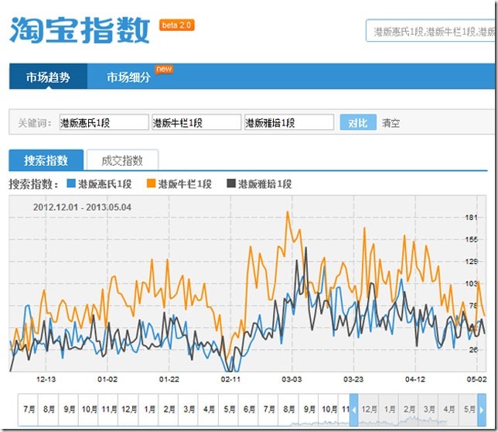Toggle the blue 港版惠氏1段 legend series

100,184
